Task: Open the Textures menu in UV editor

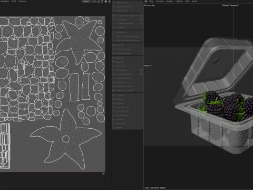Action: (22, 1)
